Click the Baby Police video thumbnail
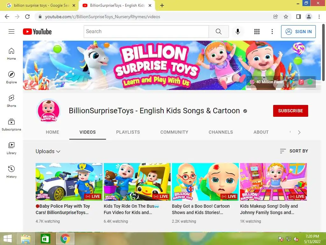Screen dimensions: 326x245 tap(69, 182)
